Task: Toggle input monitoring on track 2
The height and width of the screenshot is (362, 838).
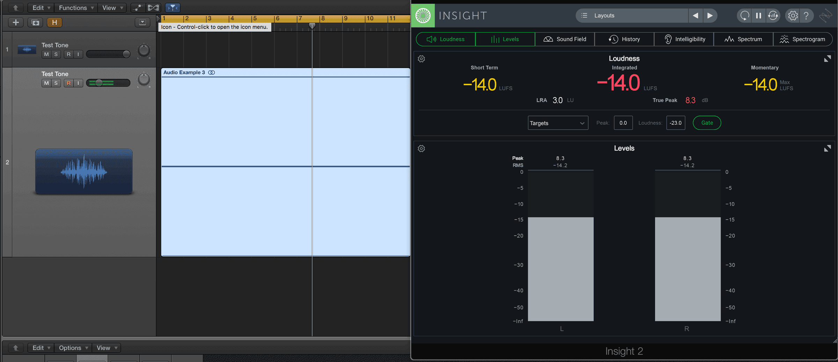Action: point(78,83)
